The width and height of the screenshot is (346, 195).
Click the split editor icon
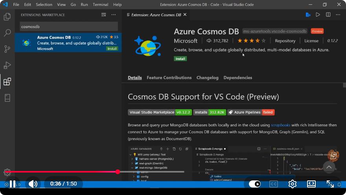[328, 15]
